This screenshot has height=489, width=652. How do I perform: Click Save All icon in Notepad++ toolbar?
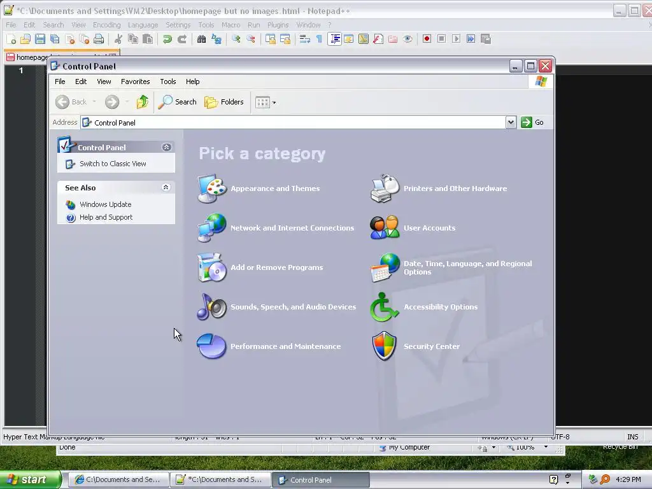tap(55, 39)
